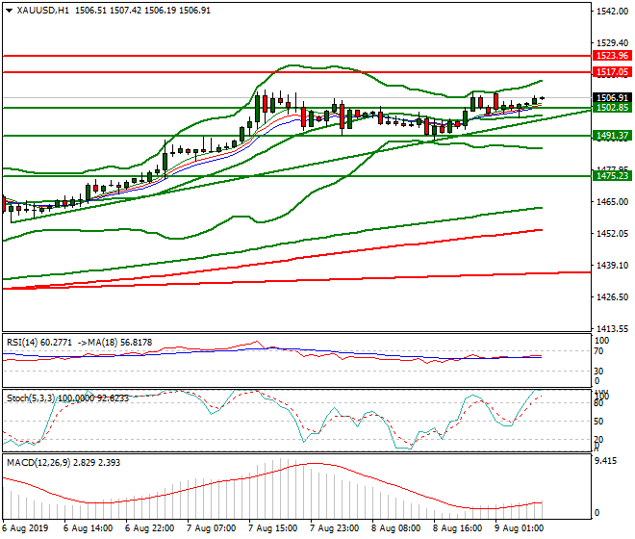Open the XAUUSD,H1 chart menu triangle
Viewport: 635px width, 539px height.
click(x=10, y=11)
